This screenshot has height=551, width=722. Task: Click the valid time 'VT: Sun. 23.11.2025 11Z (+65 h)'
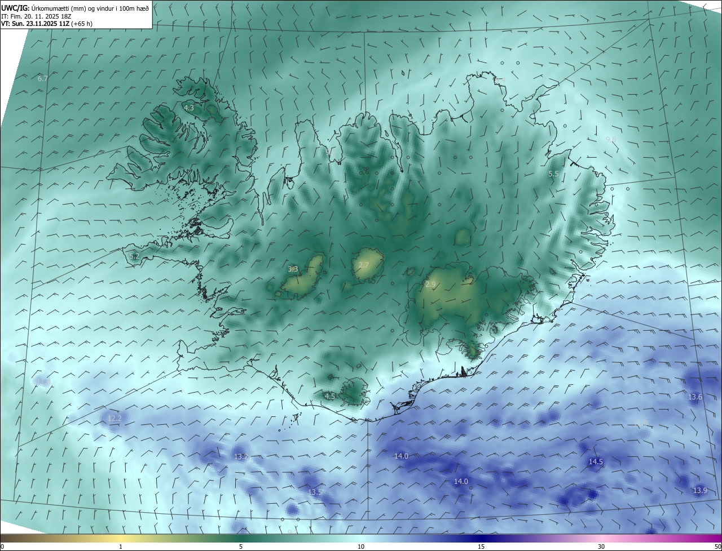point(47,24)
